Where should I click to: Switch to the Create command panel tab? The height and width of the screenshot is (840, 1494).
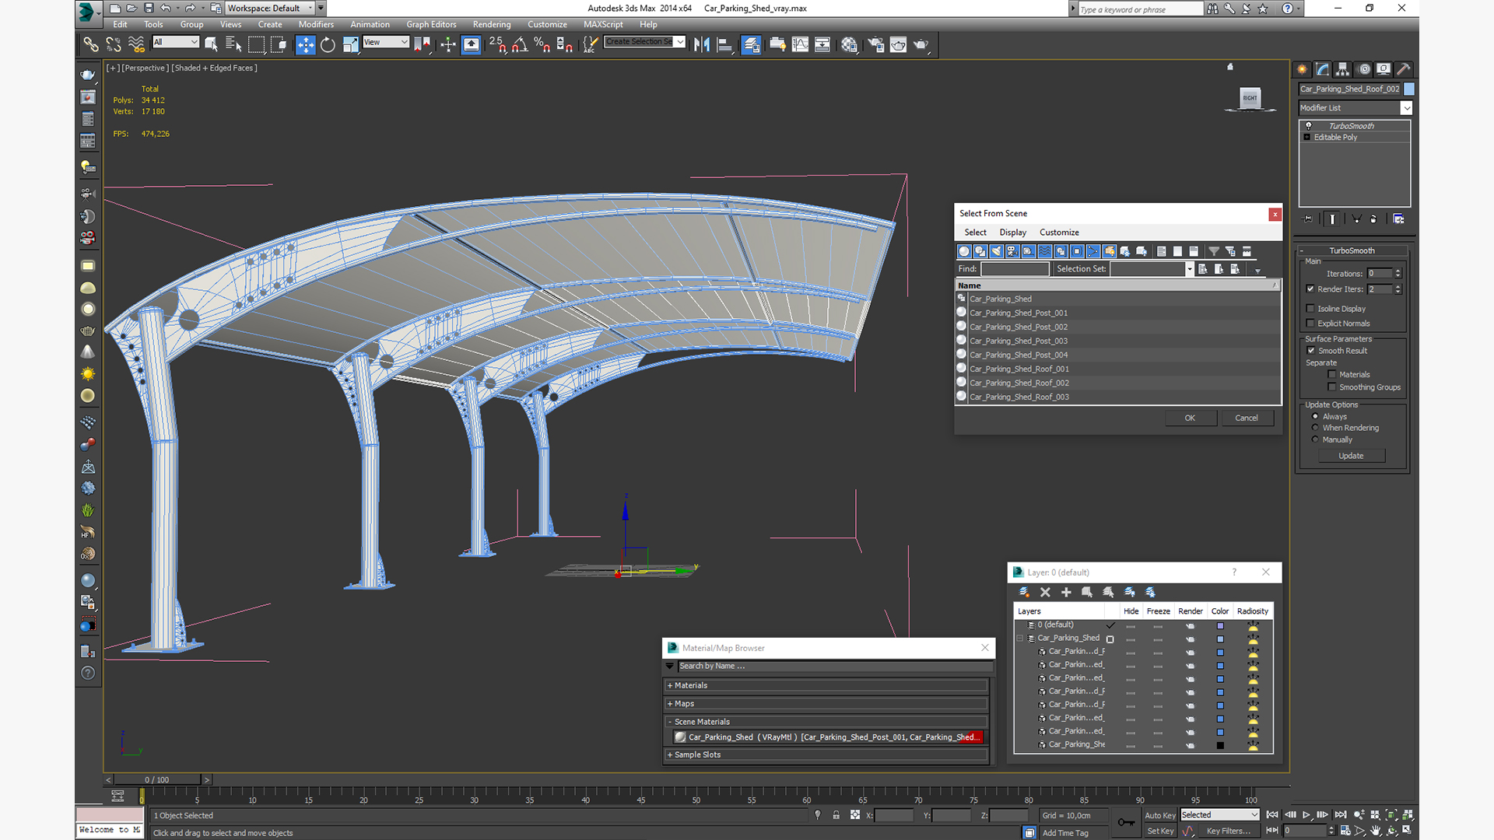[1302, 69]
